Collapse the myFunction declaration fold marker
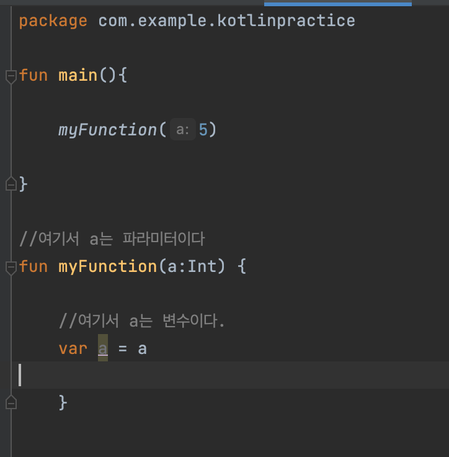The height and width of the screenshot is (457, 449). (x=11, y=268)
